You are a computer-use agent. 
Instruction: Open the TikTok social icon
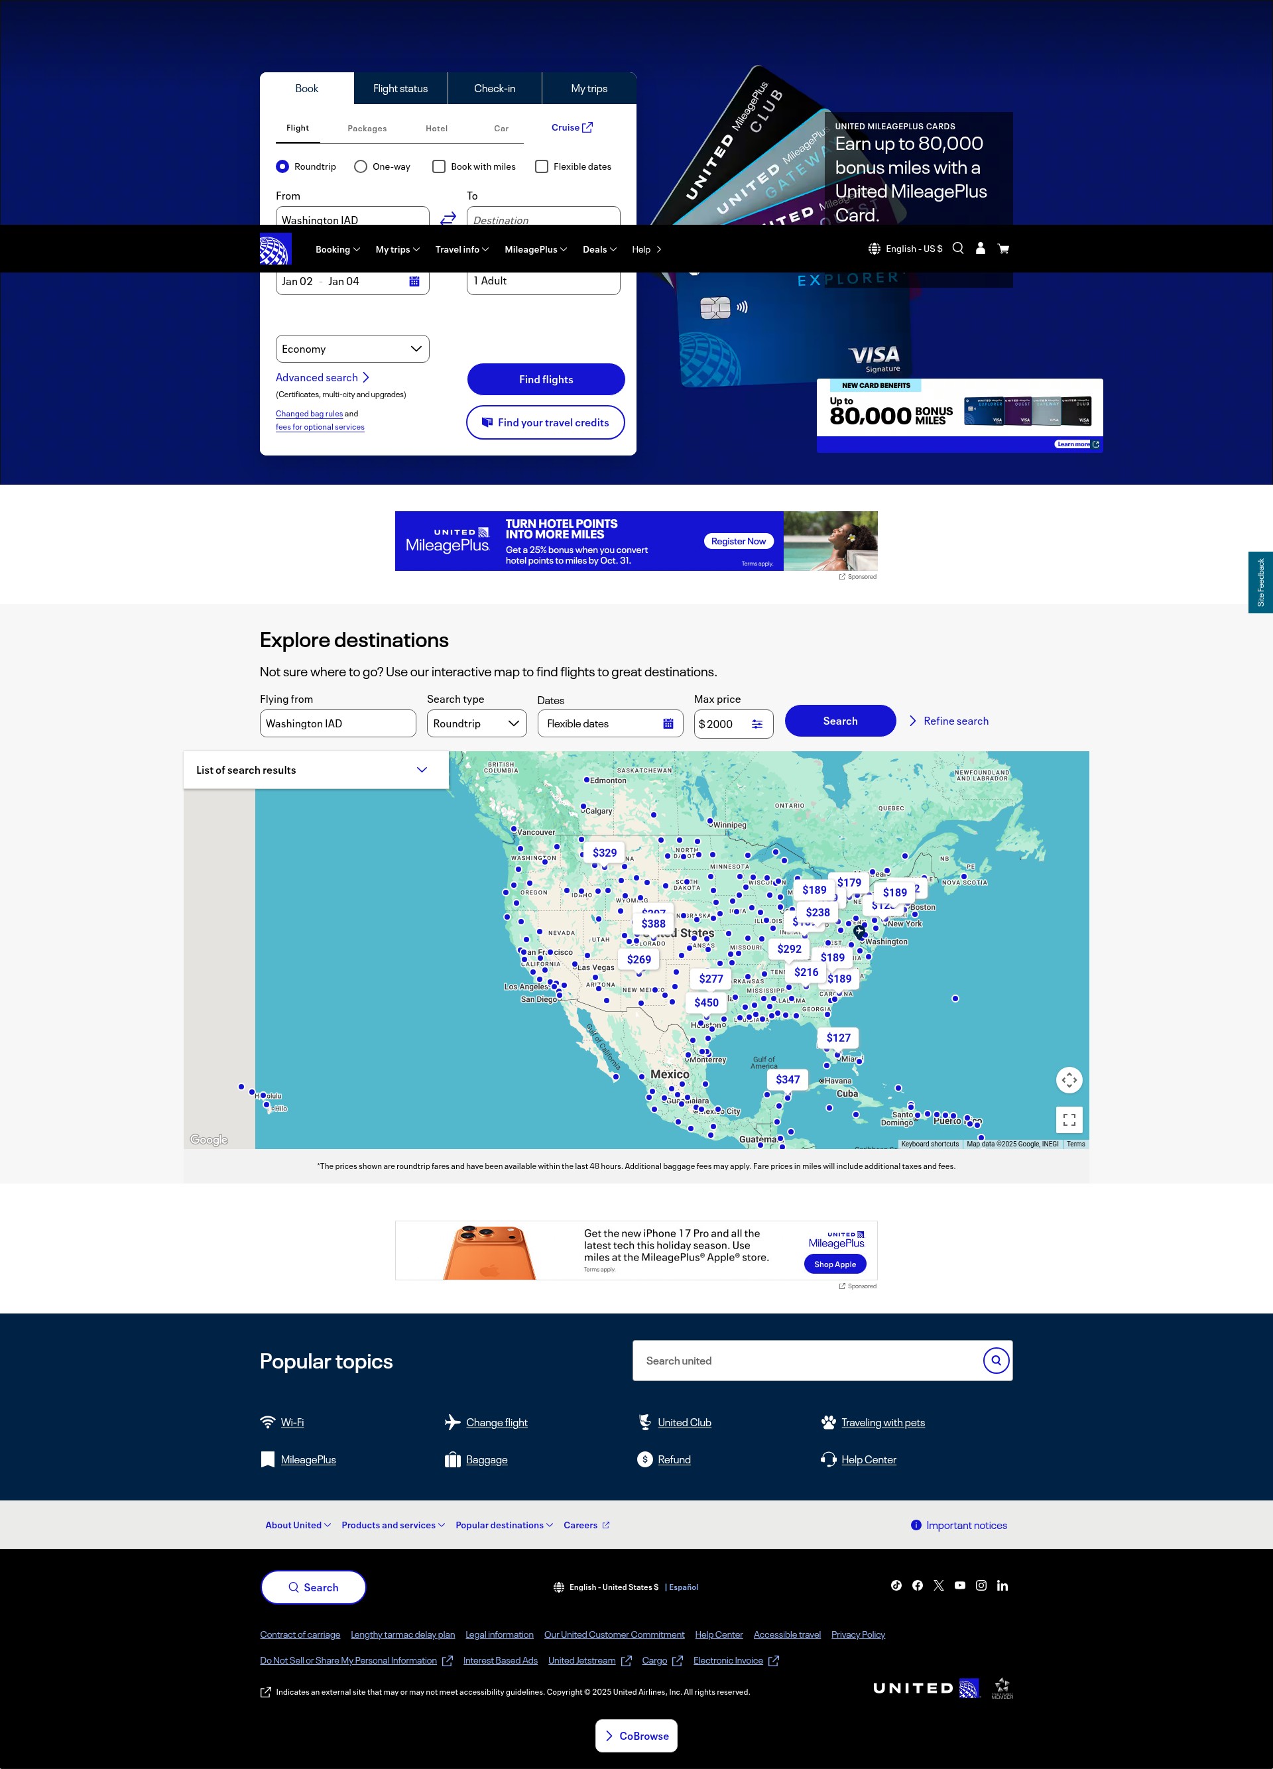pos(896,1586)
